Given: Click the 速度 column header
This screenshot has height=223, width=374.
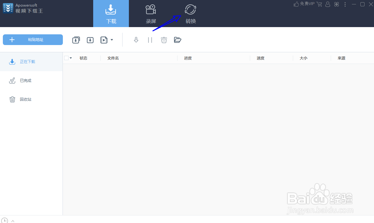Looking at the screenshot, I should tap(261, 58).
